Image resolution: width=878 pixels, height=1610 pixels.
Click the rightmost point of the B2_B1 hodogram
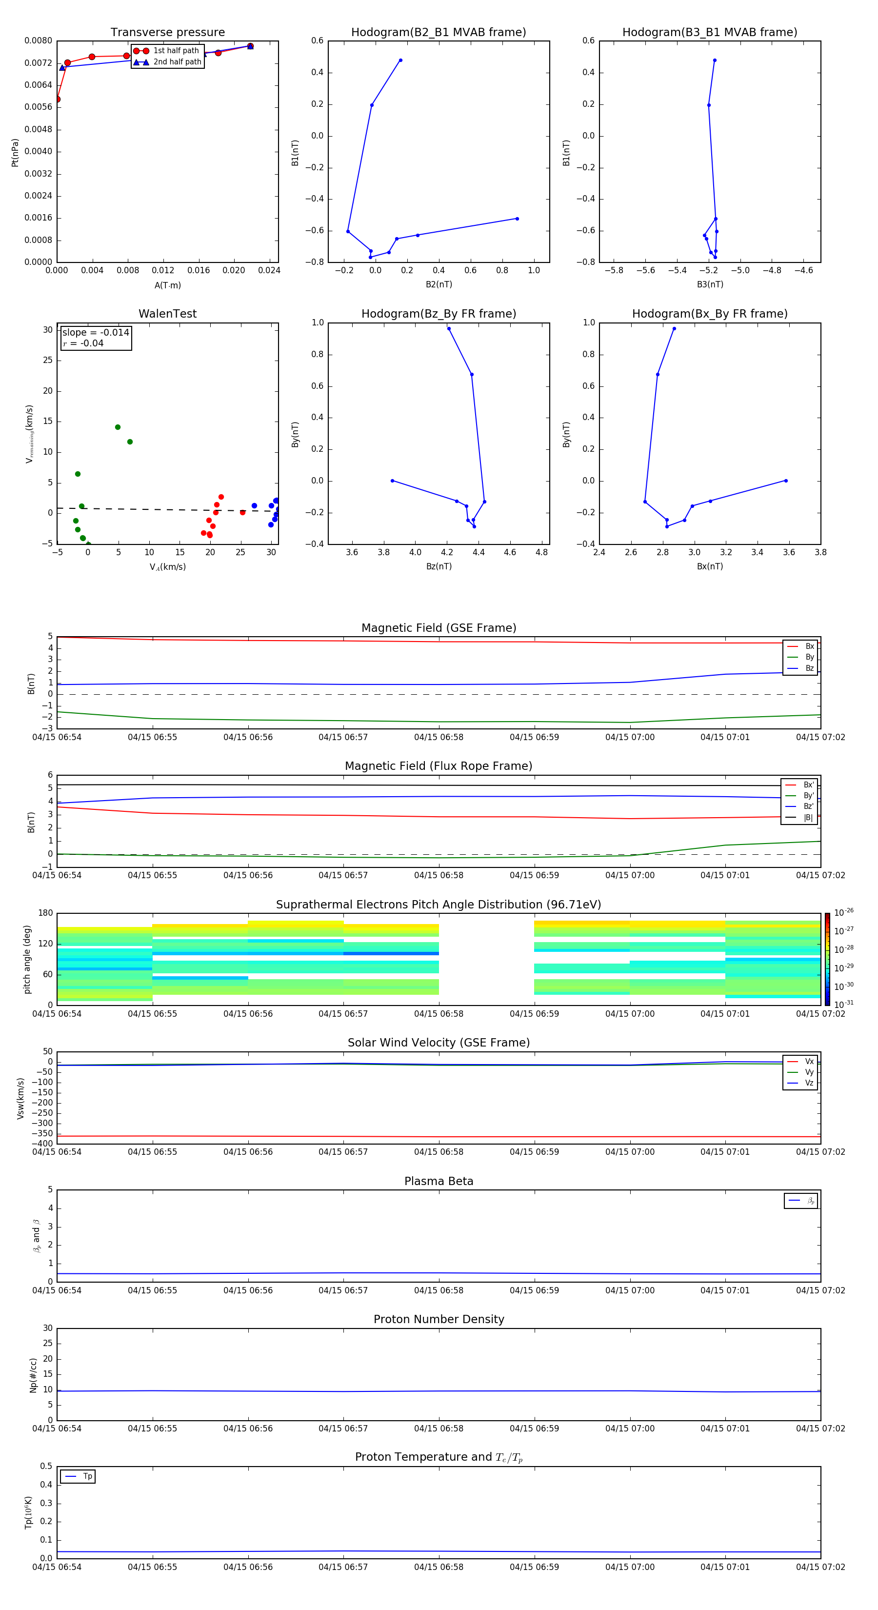[x=517, y=219]
